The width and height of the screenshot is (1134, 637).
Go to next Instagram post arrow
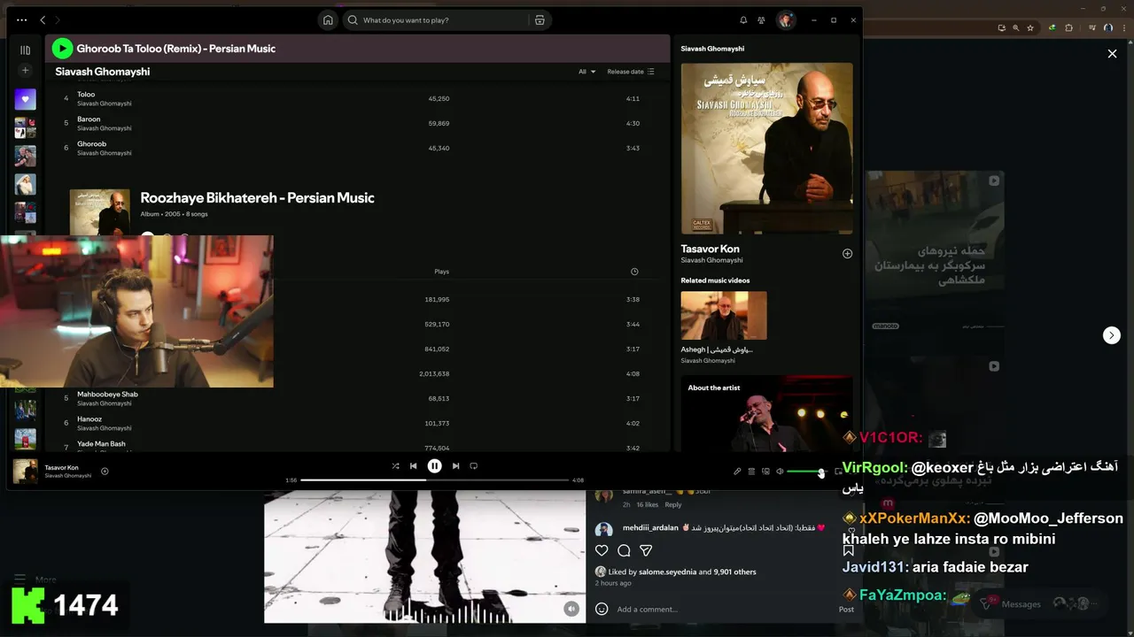coord(1112,335)
